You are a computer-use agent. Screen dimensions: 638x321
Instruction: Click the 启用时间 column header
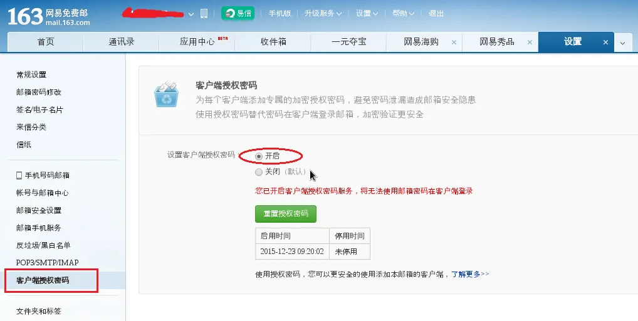click(292, 236)
